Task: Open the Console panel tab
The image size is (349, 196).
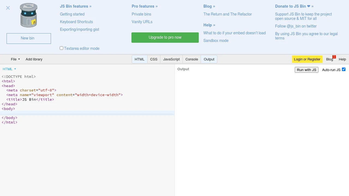Action: [191, 59]
